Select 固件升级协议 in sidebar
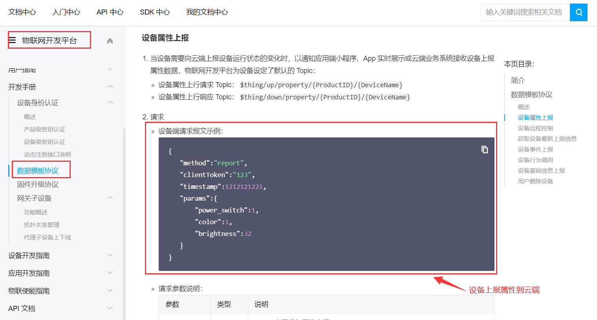The height and width of the screenshot is (320, 597). tap(38, 185)
